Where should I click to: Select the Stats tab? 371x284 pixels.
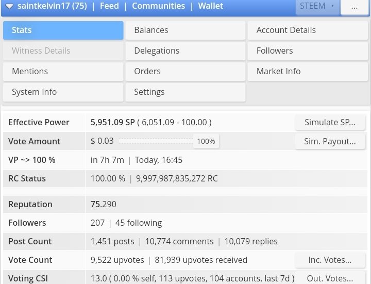coord(63,30)
